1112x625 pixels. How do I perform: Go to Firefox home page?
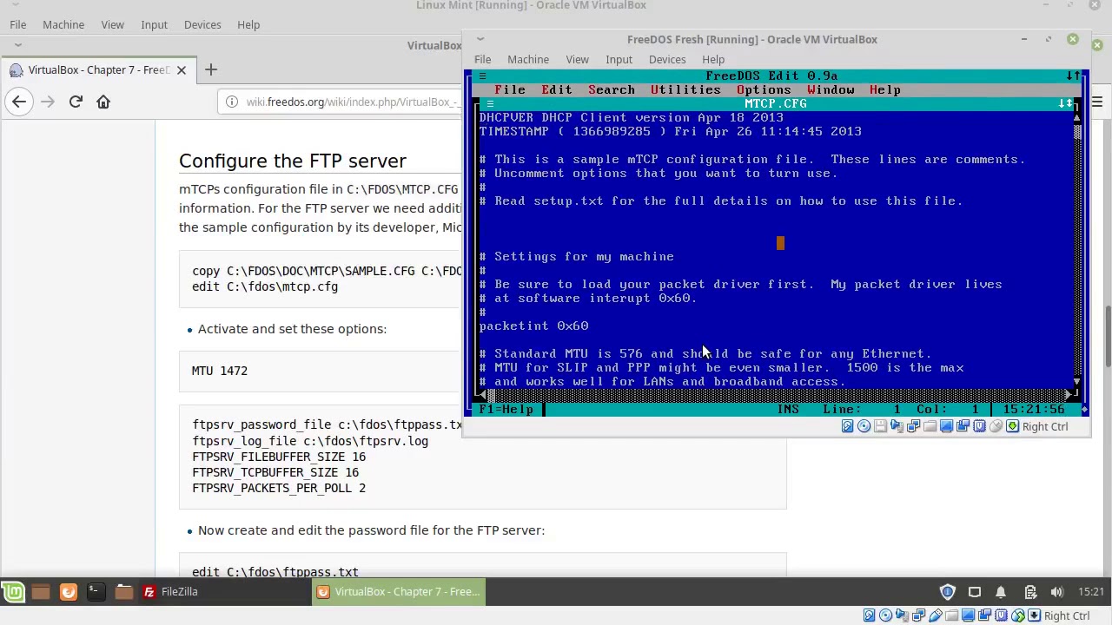(103, 102)
